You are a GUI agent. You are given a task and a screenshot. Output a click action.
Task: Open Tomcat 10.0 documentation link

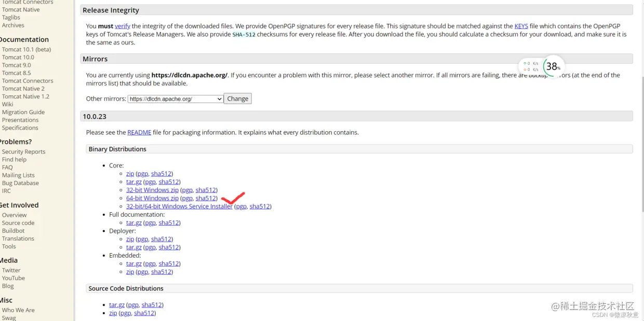pos(18,58)
